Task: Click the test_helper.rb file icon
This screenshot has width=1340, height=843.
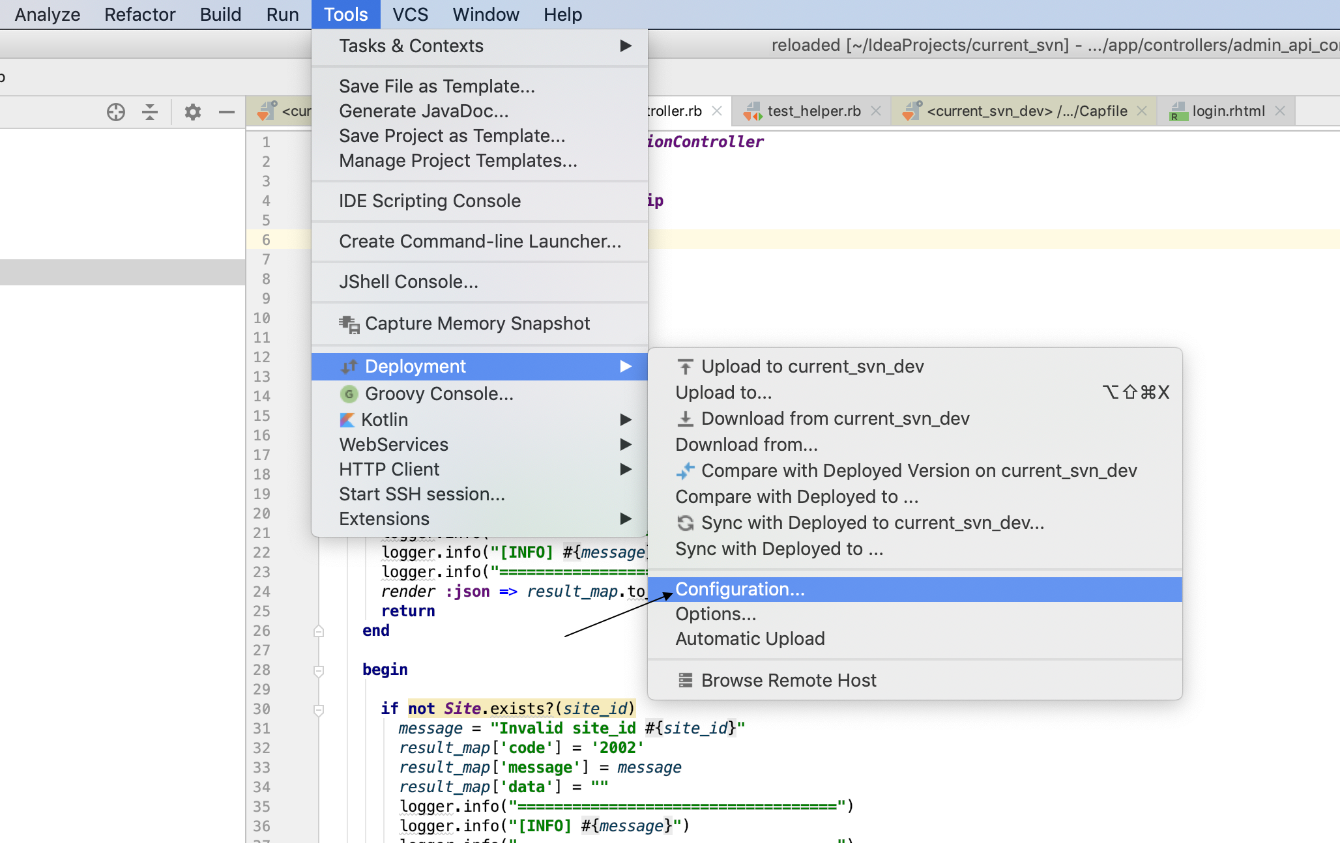Action: pyautogui.click(x=753, y=111)
